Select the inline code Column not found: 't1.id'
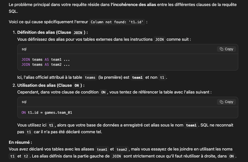The image size is (248, 162). [117, 22]
